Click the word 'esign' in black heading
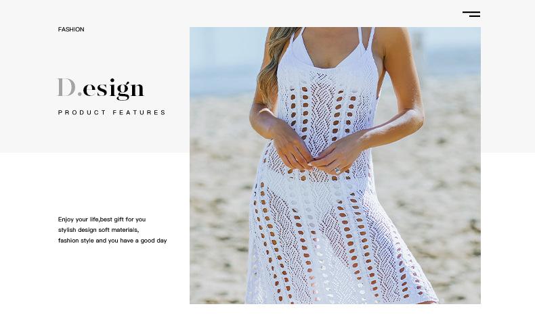The image size is (535, 317). [114, 89]
